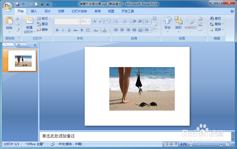This screenshot has width=237, height=149.
Task: Toggle italic formatting
Action: [63, 30]
